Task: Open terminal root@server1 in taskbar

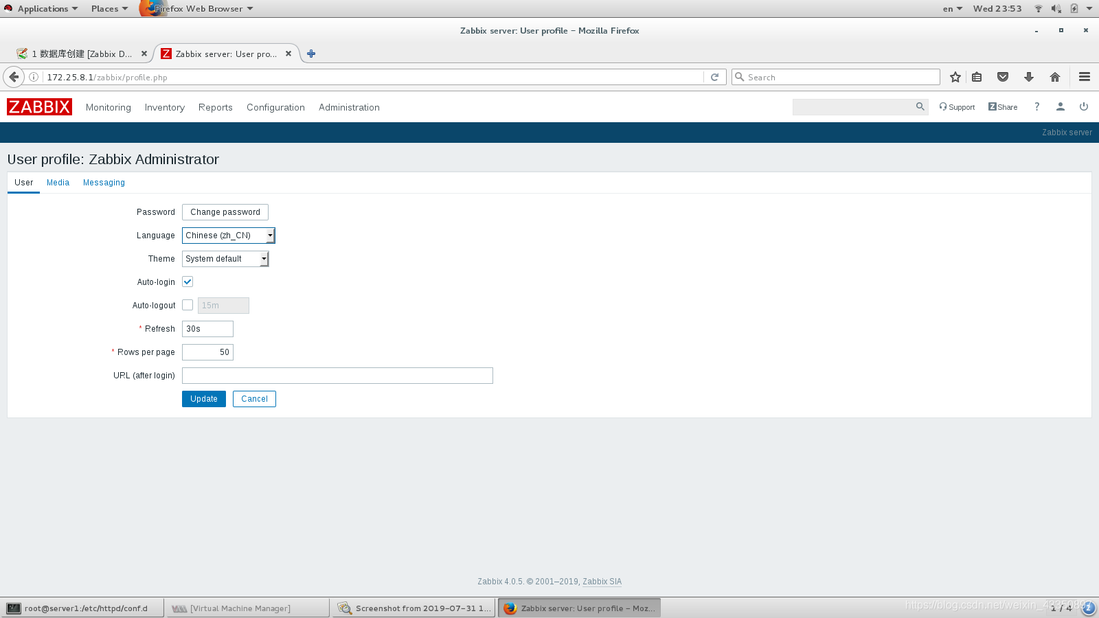Action: (82, 608)
